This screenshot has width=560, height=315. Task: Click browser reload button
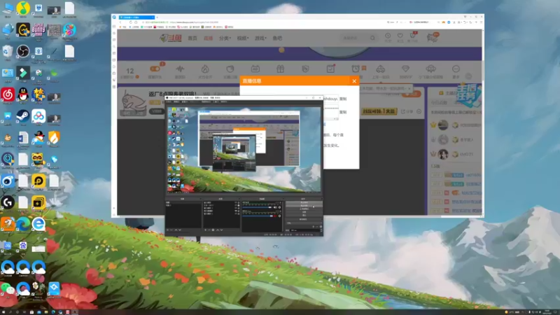(131, 22)
